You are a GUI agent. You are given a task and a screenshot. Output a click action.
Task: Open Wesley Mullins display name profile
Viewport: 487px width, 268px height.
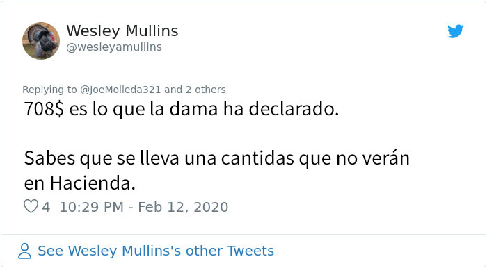(x=122, y=31)
